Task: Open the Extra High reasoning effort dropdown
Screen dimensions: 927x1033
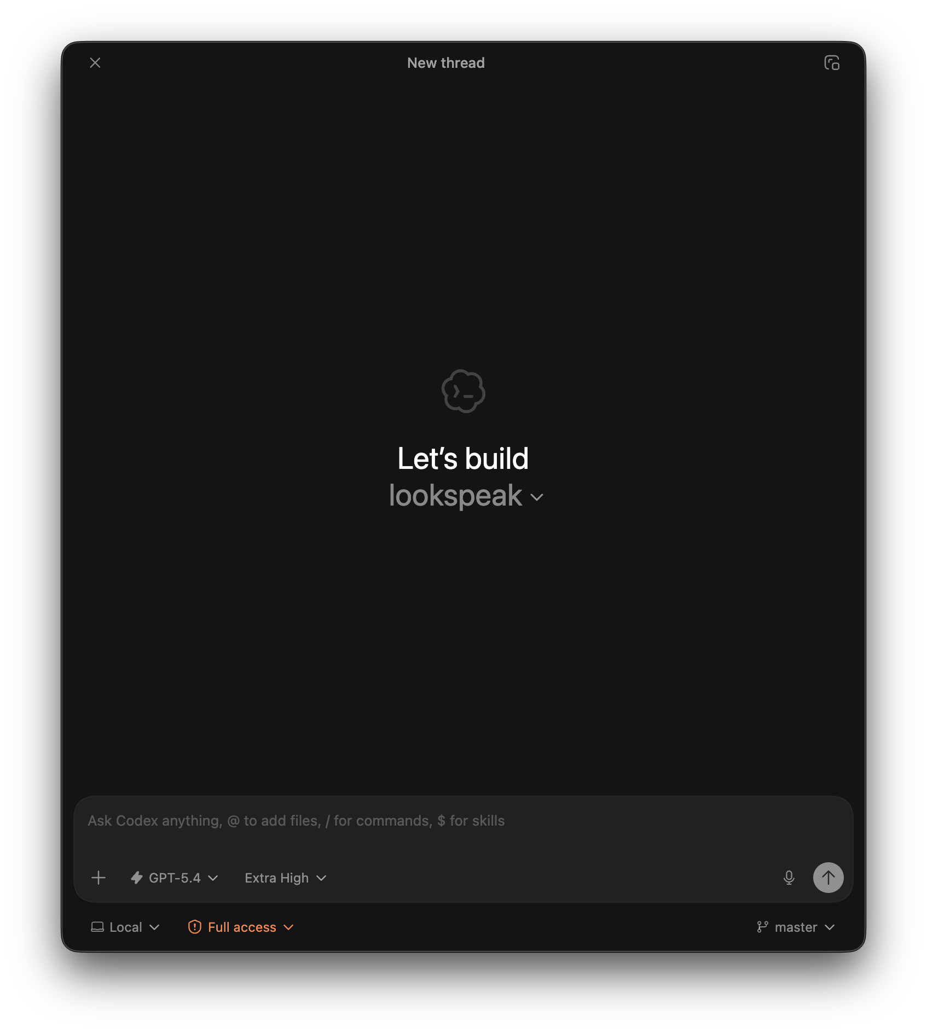Action: point(286,878)
